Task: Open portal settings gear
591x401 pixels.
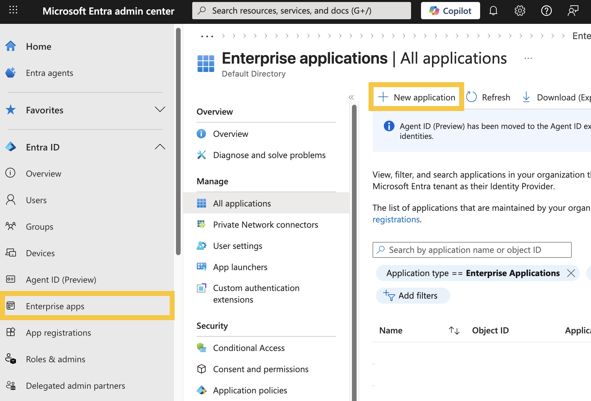Action: pyautogui.click(x=520, y=11)
